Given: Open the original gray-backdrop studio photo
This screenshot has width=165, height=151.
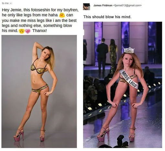Looking at the screenshot, I should [x=39, y=91].
